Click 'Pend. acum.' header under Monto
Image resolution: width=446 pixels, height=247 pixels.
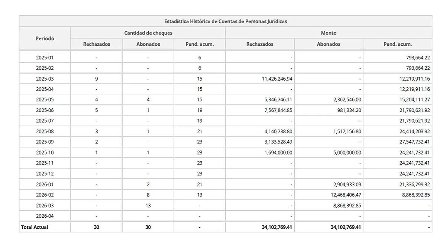click(397, 44)
